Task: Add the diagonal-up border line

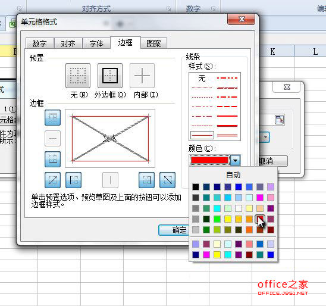Action: [x=52, y=180]
